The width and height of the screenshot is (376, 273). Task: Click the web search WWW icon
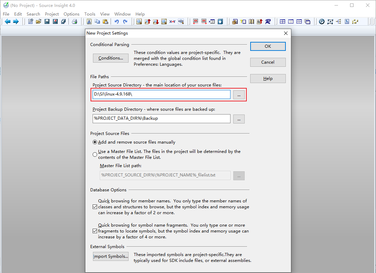[181, 21]
